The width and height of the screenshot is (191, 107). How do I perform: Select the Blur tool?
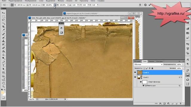3,55
